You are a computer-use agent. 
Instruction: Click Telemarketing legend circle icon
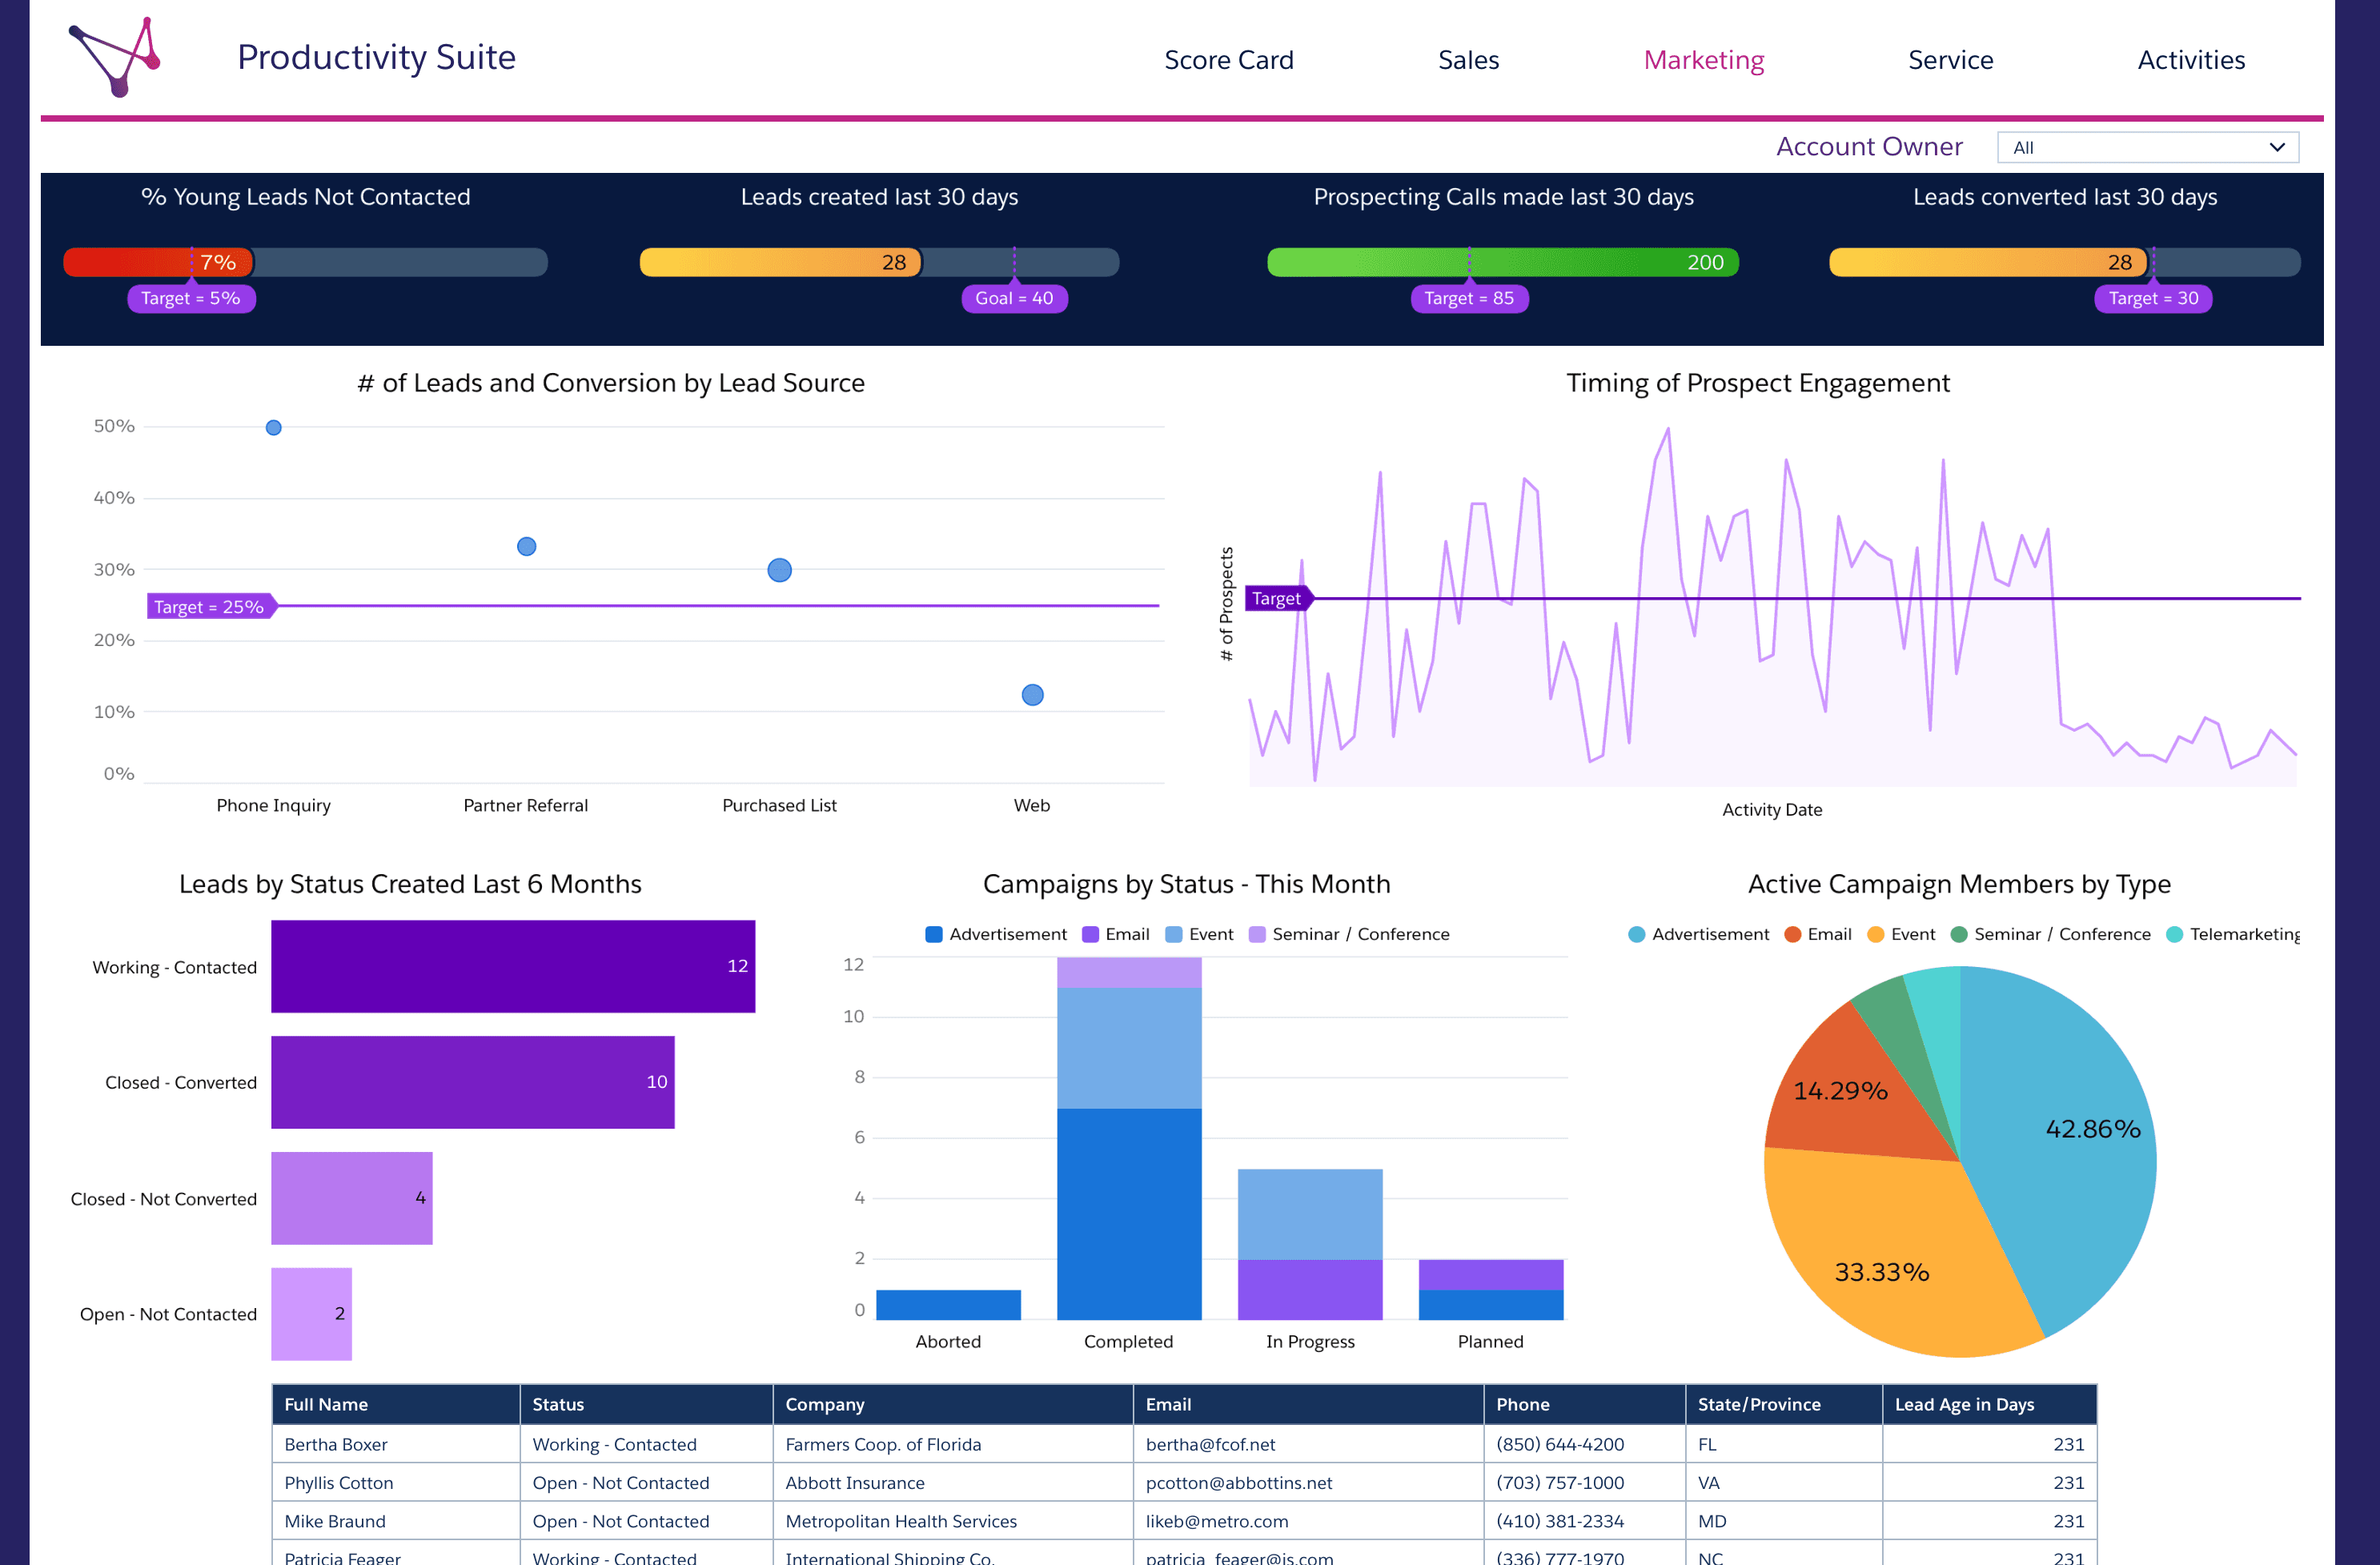(x=2174, y=934)
